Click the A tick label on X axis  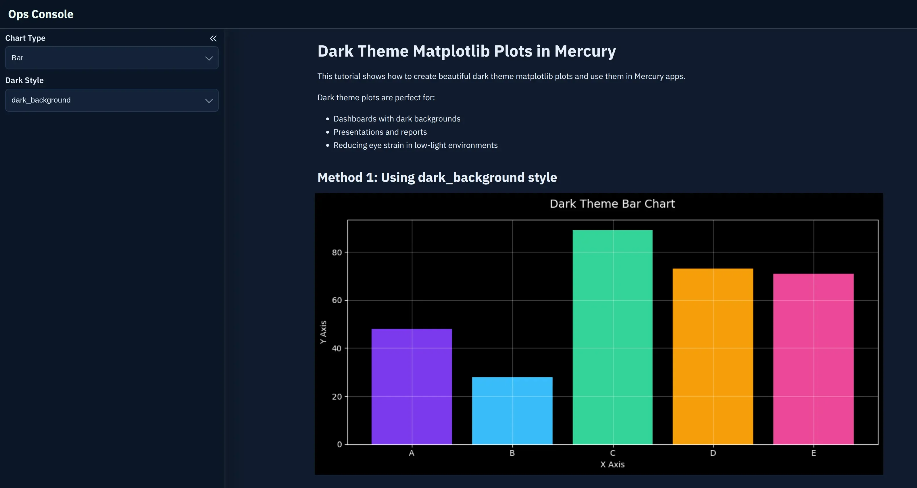click(x=412, y=453)
